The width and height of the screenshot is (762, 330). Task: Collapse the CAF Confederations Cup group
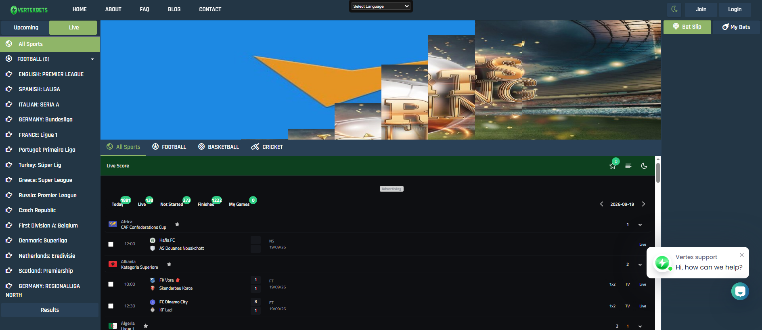coord(640,225)
